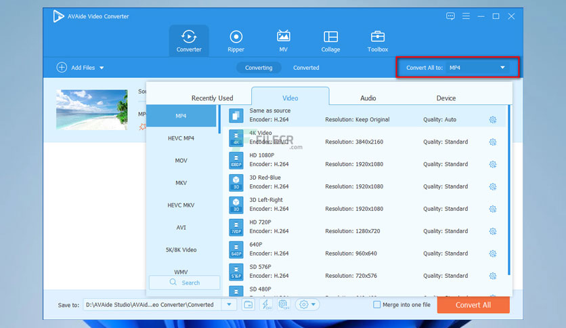Screen dimensions: 566x328
Task: Open settings gear for 3D Red-Blue preset
Action: [493, 187]
